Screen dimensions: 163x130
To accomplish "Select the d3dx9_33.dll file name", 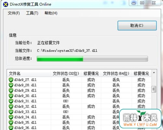I will (x=25, y=112).
